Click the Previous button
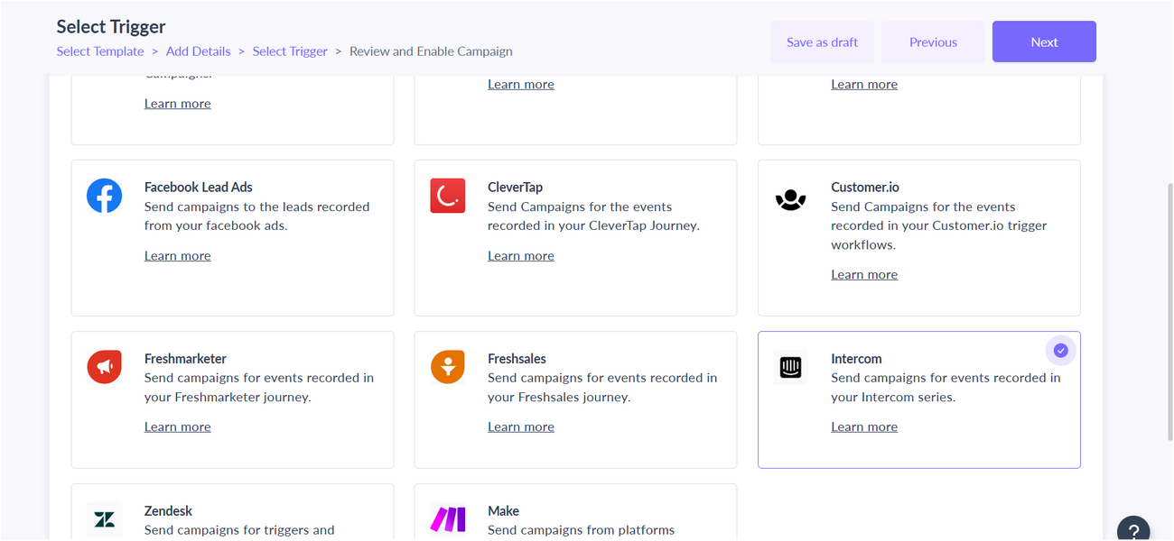This screenshot has width=1174, height=541. pos(933,41)
